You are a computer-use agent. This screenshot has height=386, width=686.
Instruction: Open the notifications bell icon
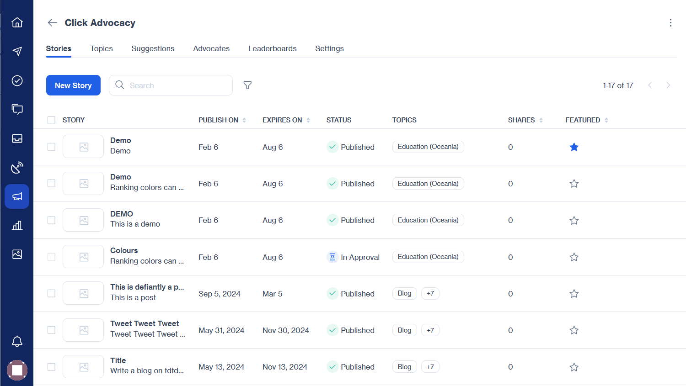pos(17,341)
